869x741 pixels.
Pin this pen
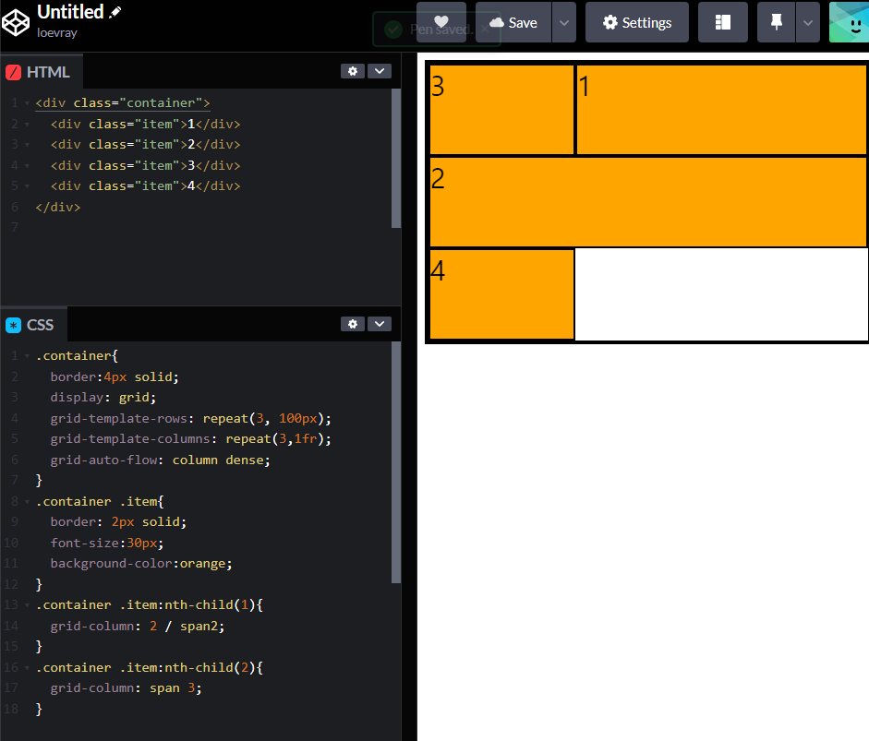[776, 22]
